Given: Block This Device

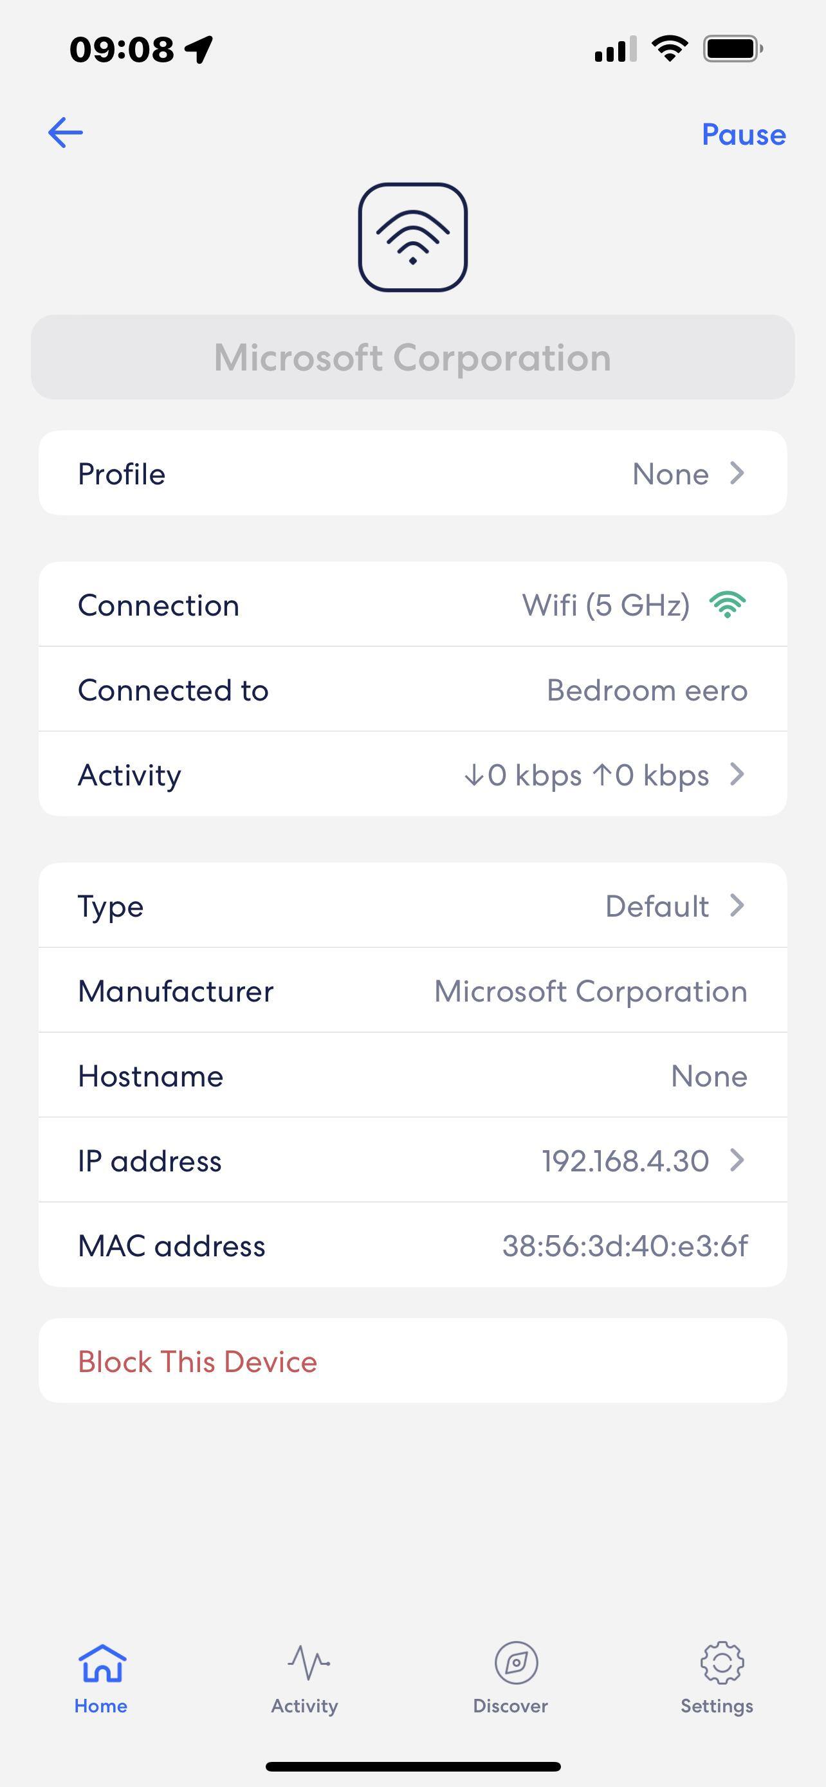Looking at the screenshot, I should (197, 1362).
